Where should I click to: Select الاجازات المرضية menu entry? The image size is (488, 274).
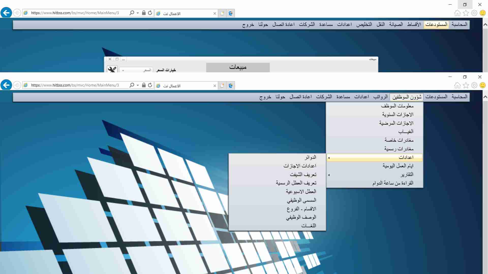(375, 123)
